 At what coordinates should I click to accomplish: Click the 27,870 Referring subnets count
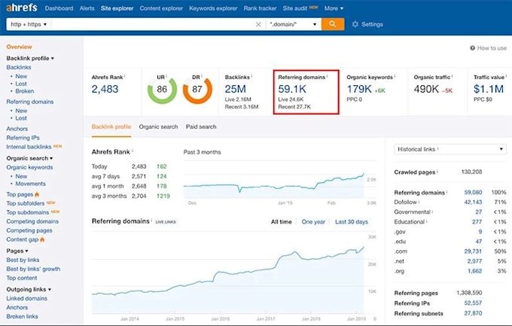pyautogui.click(x=473, y=313)
